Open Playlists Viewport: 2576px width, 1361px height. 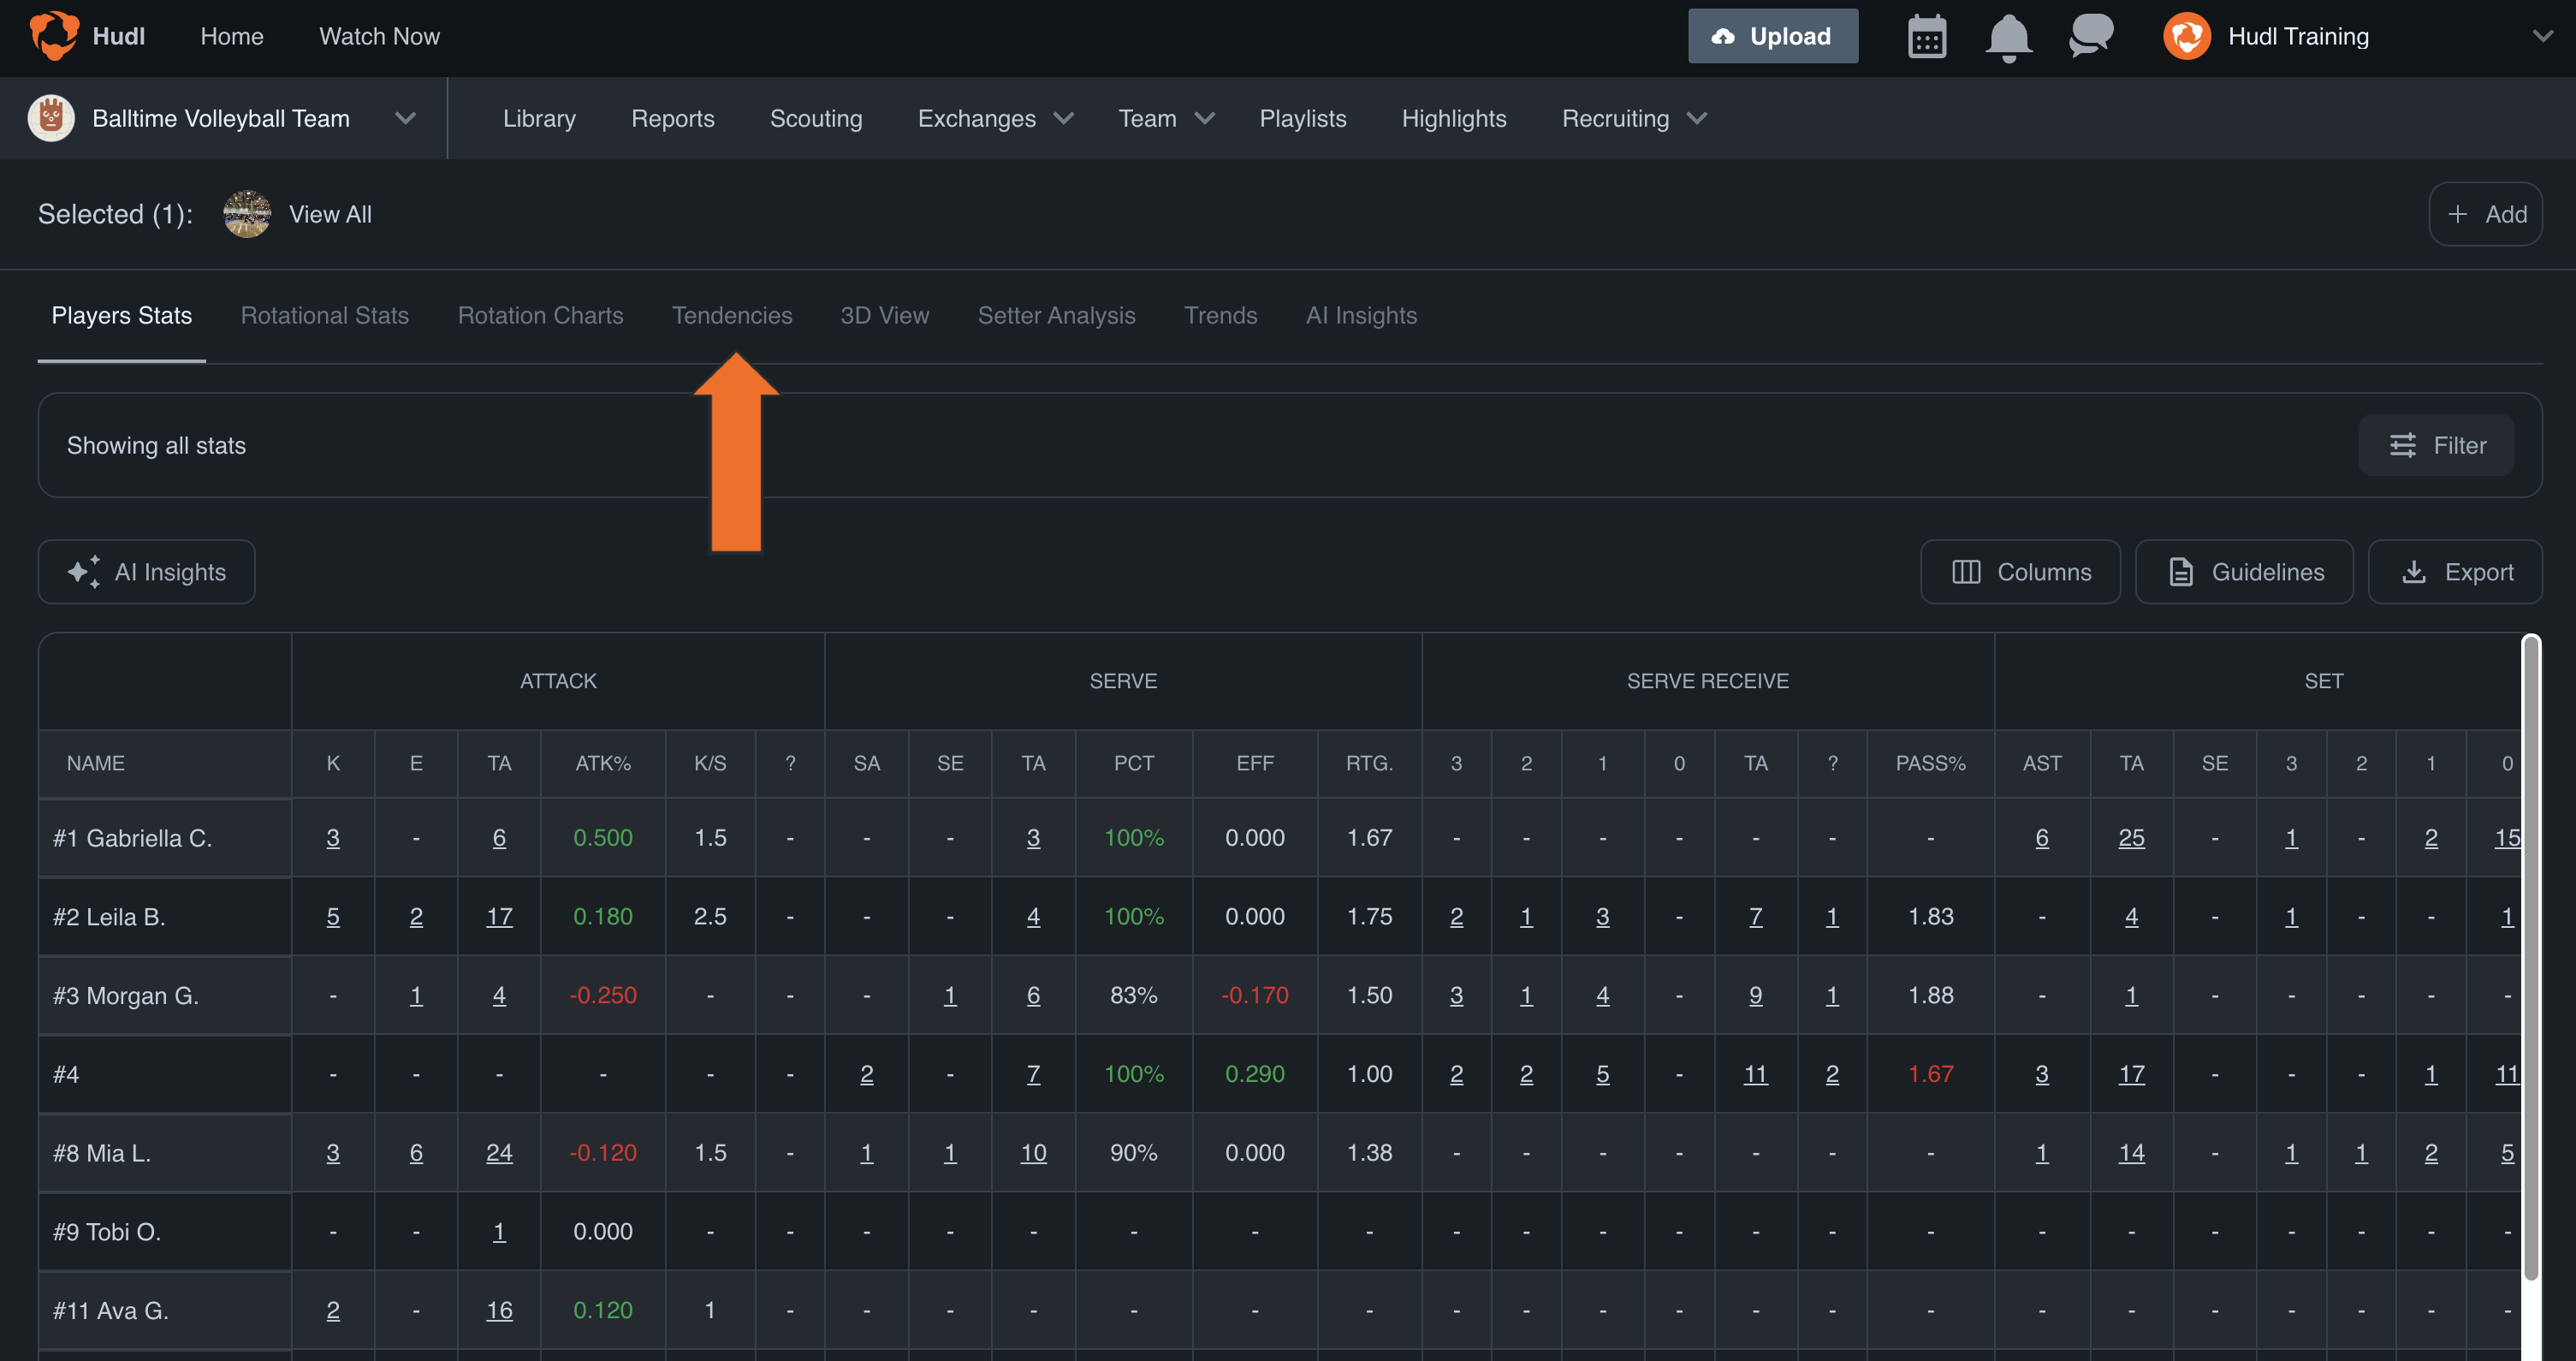pos(1303,118)
